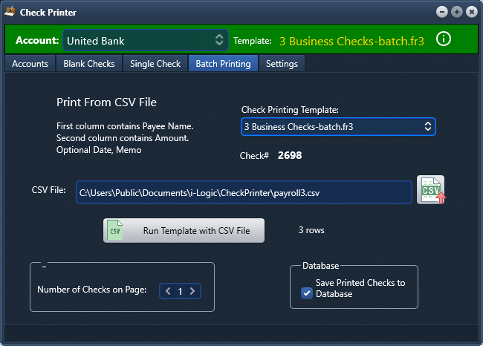The height and width of the screenshot is (346, 483).
Task: Close the Check Printer window
Action: pyautogui.click(x=472, y=12)
